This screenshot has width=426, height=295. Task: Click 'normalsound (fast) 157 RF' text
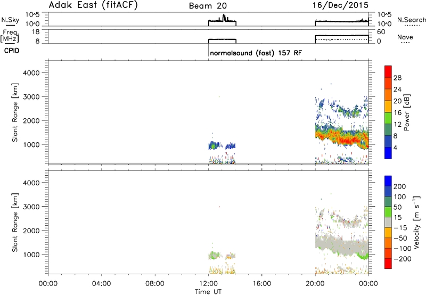[256, 53]
